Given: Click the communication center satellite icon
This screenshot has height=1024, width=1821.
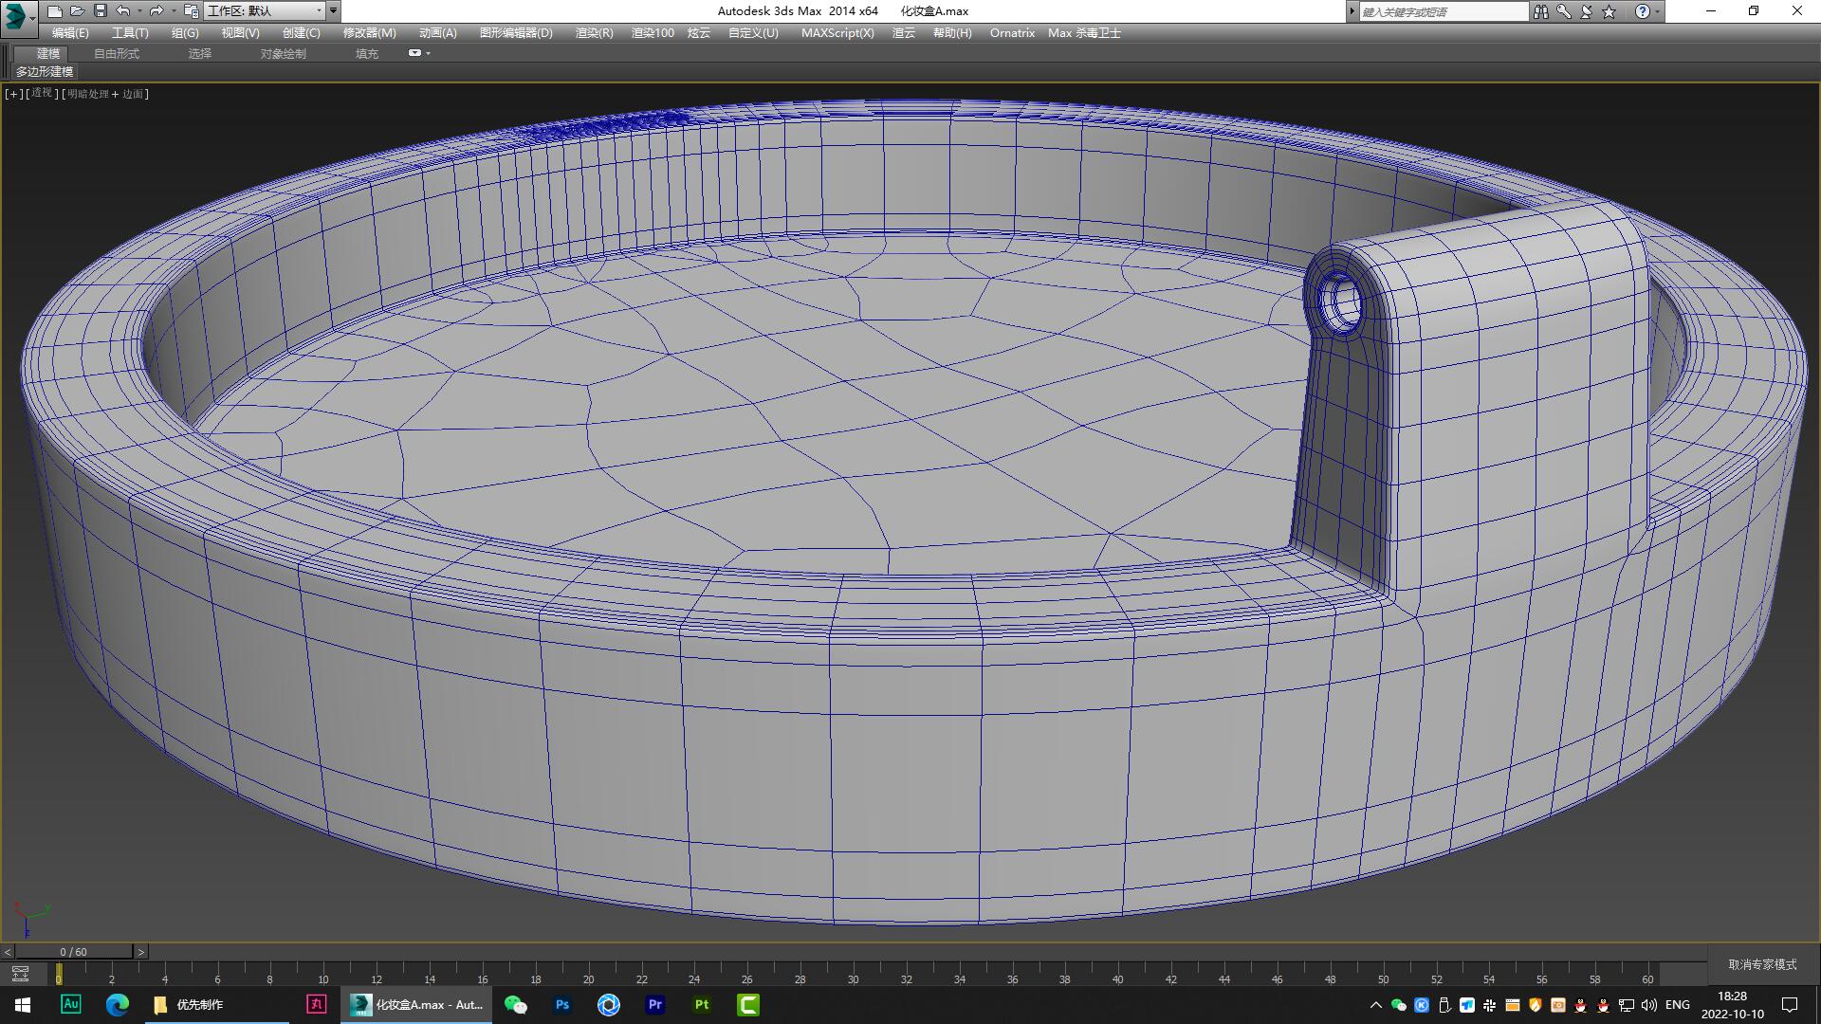Looking at the screenshot, I should [1585, 11].
